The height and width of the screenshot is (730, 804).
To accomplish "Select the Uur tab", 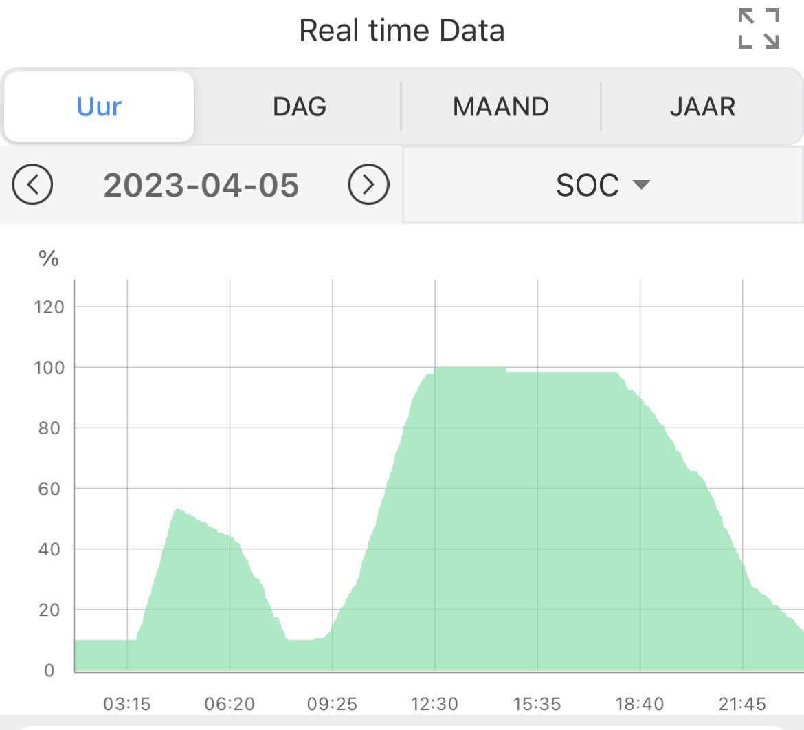I will tap(99, 107).
